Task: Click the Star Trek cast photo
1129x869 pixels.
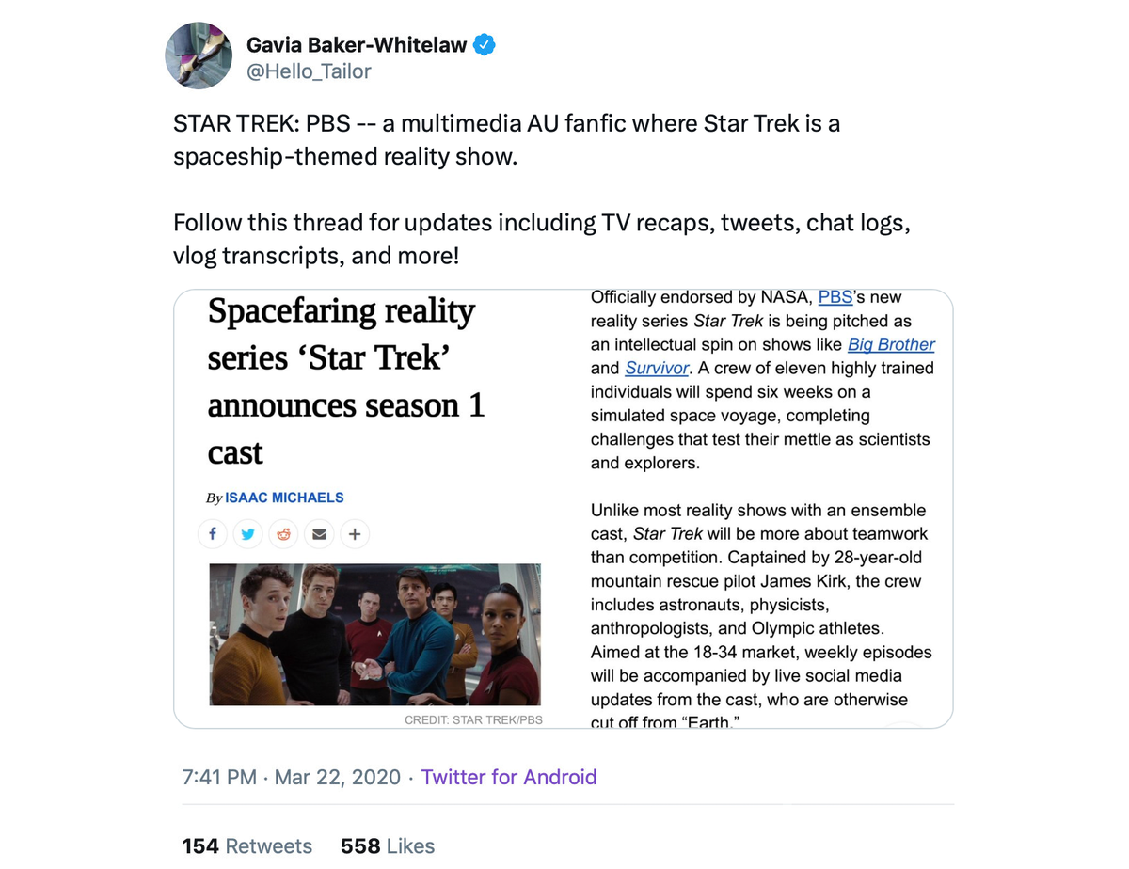Action: [x=374, y=634]
